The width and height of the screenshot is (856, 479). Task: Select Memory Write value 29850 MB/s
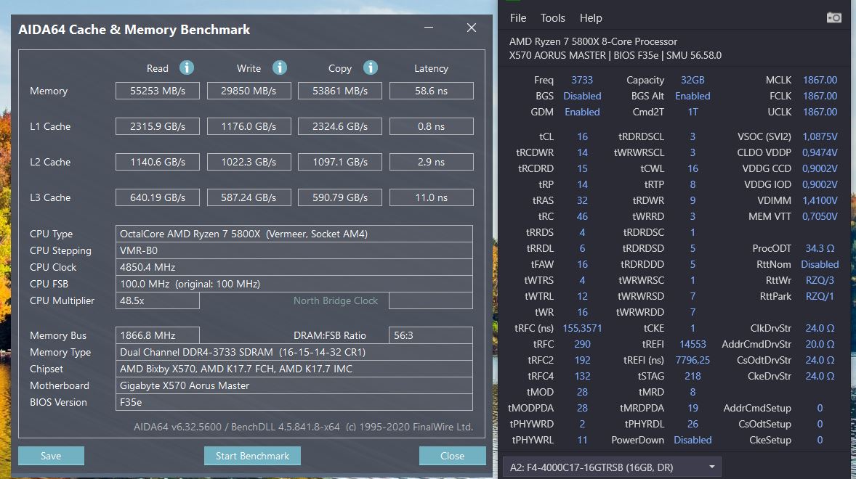point(249,91)
